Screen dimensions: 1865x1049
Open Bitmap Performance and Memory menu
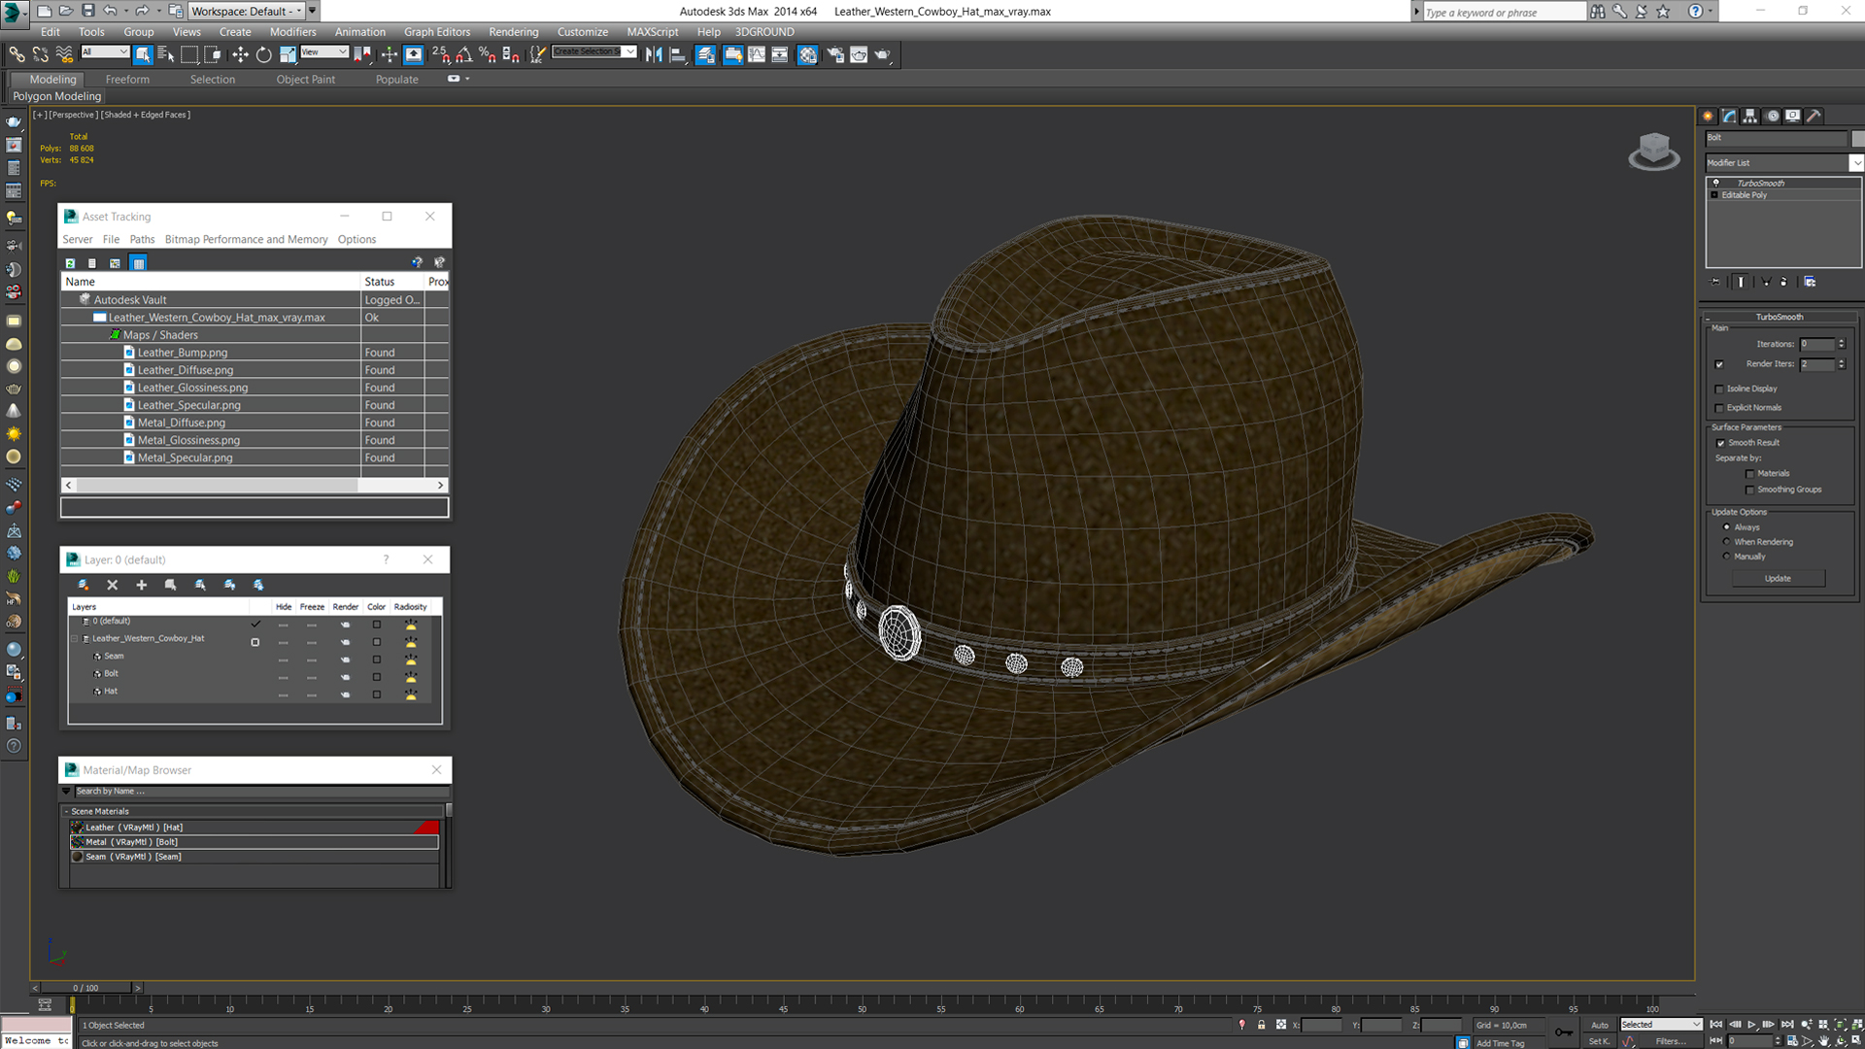click(x=246, y=240)
